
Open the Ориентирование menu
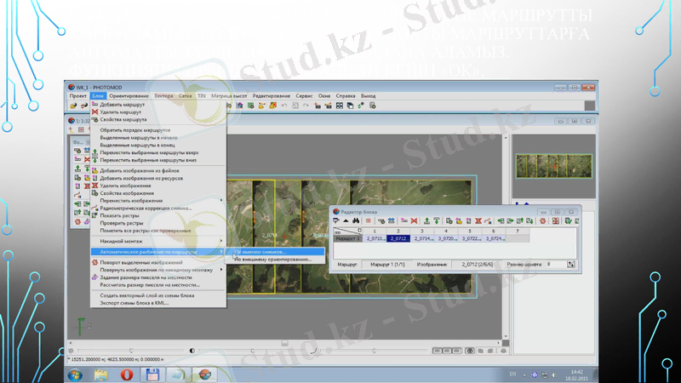[129, 96]
